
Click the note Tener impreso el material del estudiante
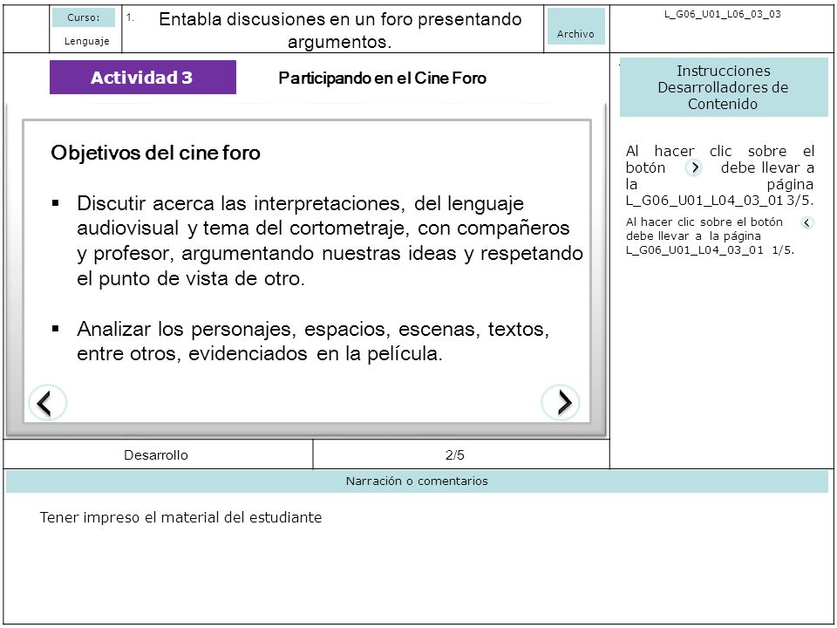point(181,517)
